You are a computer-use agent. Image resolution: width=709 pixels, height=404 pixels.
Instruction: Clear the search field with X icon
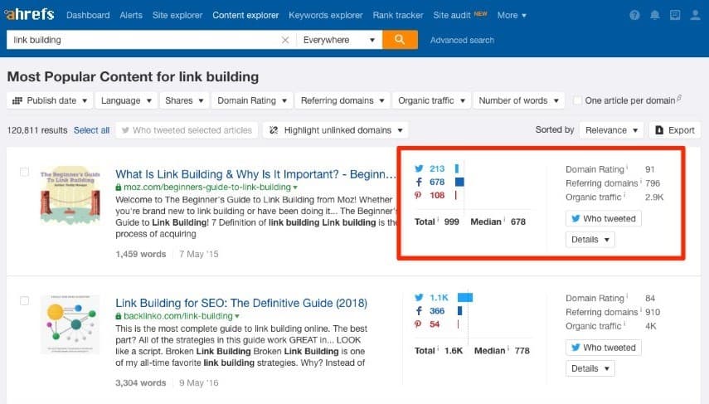point(285,40)
